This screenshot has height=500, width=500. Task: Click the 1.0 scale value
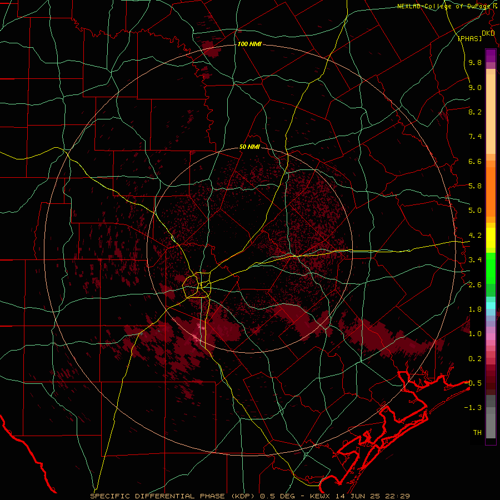point(475,334)
